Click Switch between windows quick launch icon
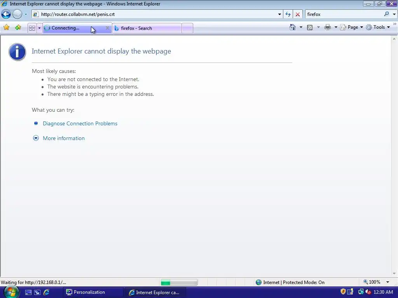This screenshot has width=398, height=298. tap(37, 293)
